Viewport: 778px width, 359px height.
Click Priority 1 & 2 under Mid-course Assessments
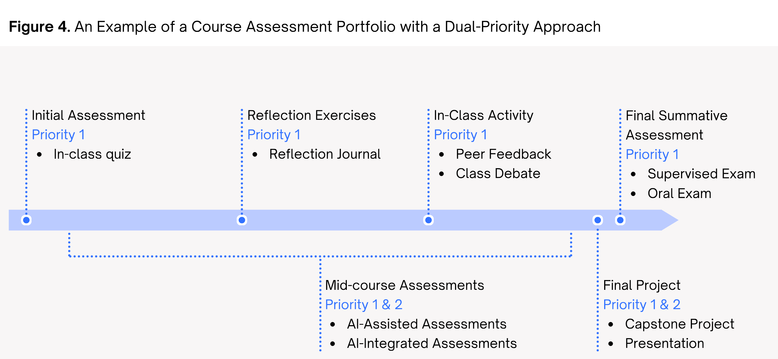364,304
